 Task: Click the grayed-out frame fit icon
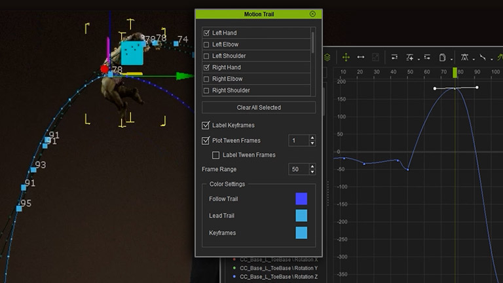(375, 58)
